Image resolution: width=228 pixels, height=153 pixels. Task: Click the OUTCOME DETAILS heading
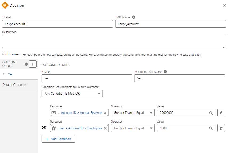[55, 65]
